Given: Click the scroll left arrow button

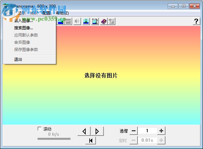Looking at the screenshot, I should [84, 131].
